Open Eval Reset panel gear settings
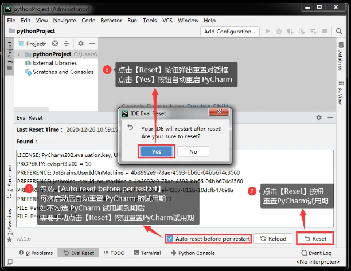Viewport: 351px width, 271px height. (x=319, y=117)
